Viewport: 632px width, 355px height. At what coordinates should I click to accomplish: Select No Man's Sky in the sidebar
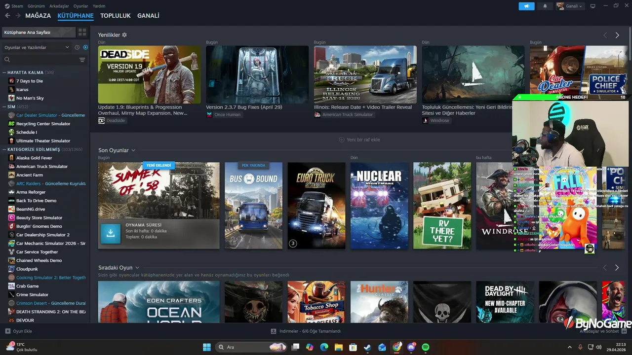point(30,98)
